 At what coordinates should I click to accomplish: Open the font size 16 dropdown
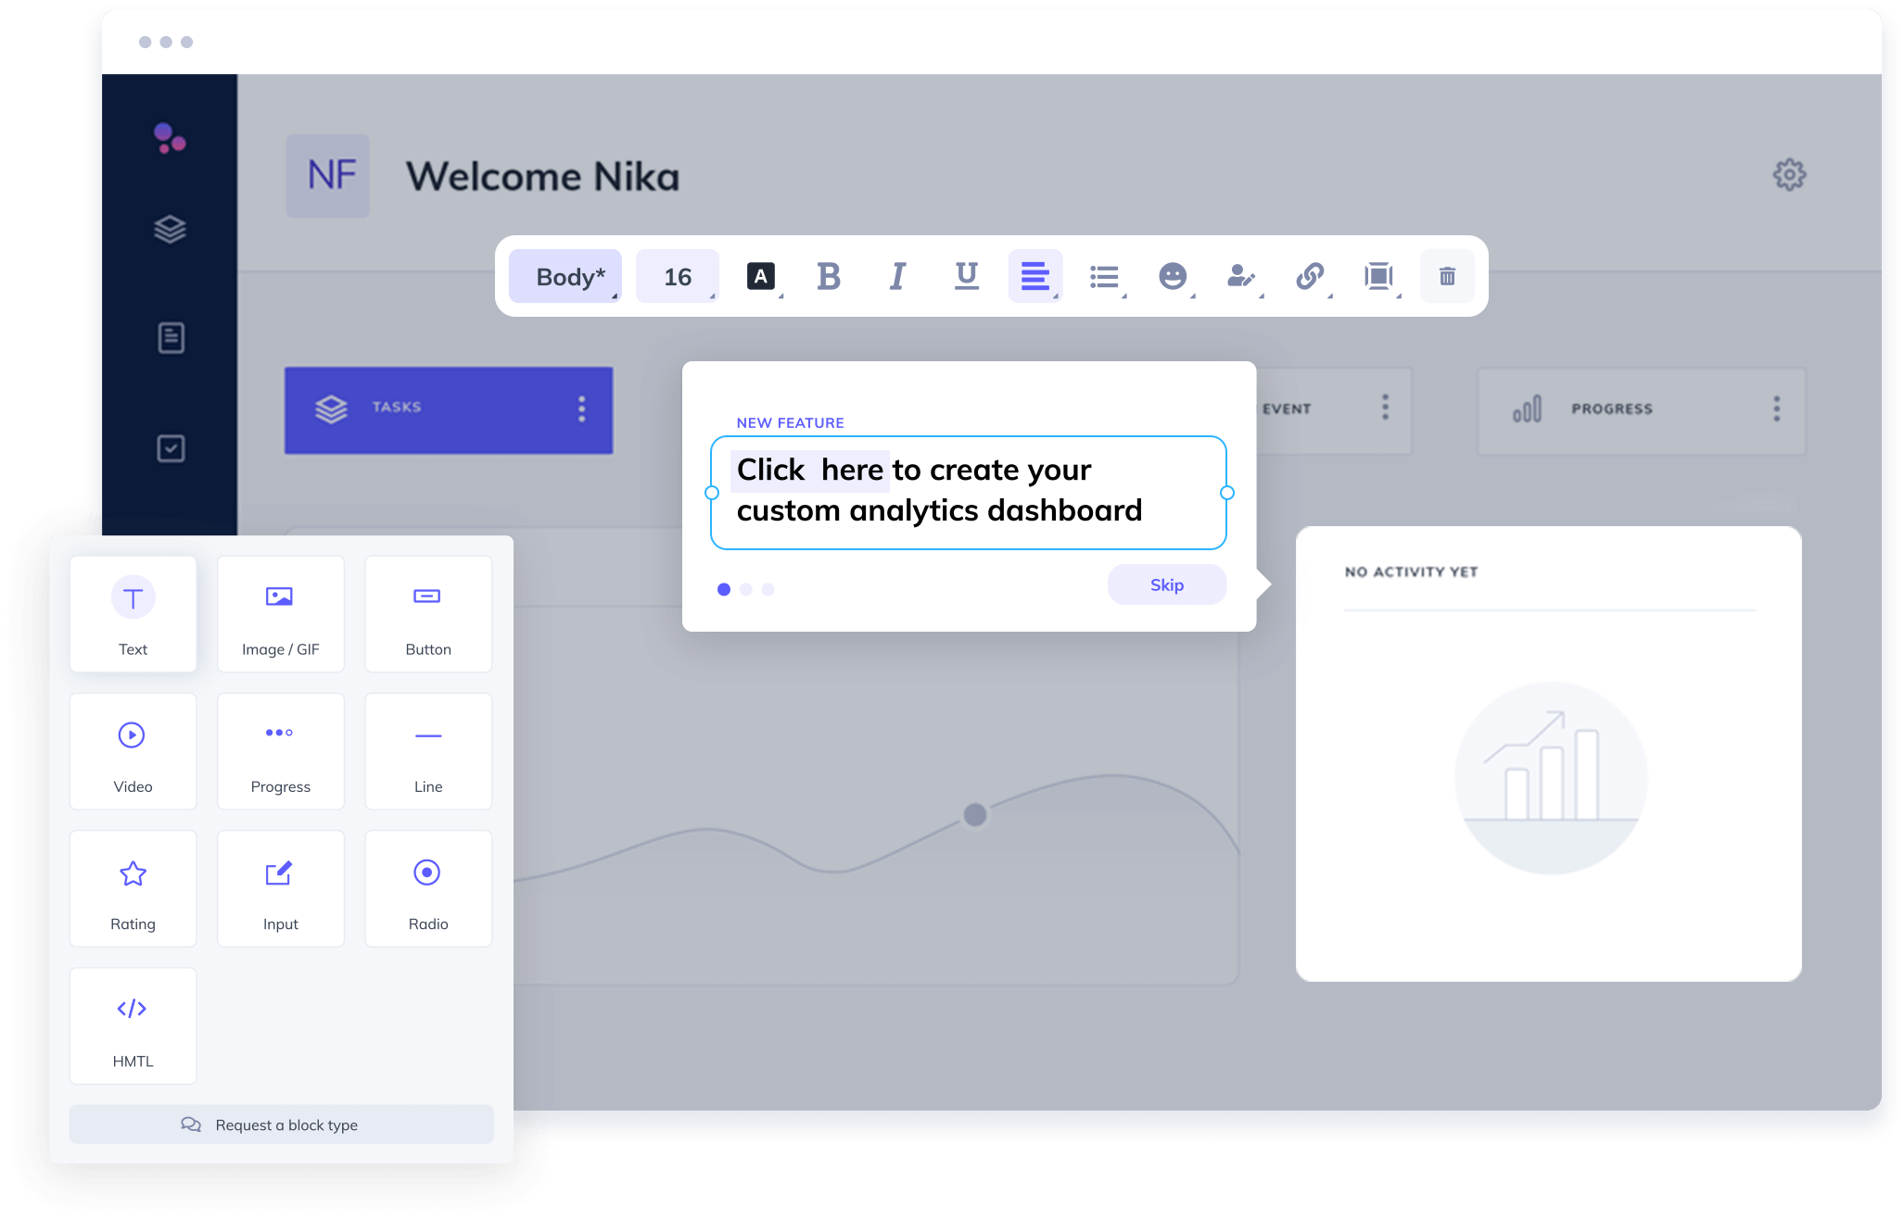[676, 275]
